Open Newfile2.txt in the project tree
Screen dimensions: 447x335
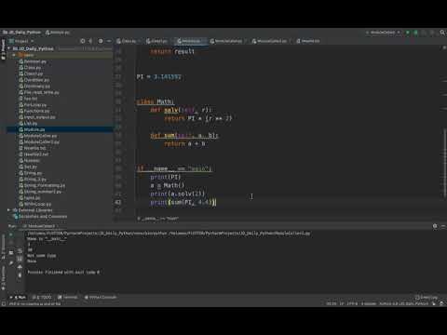(x=34, y=154)
